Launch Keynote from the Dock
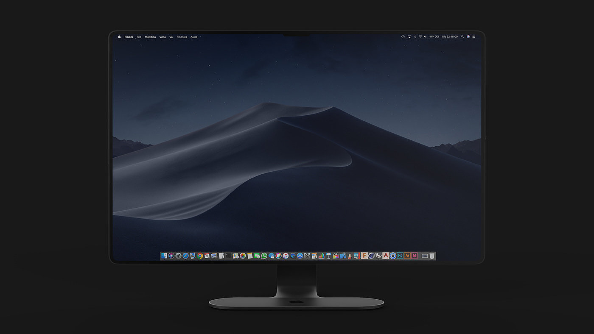594x334 pixels. 328,256
